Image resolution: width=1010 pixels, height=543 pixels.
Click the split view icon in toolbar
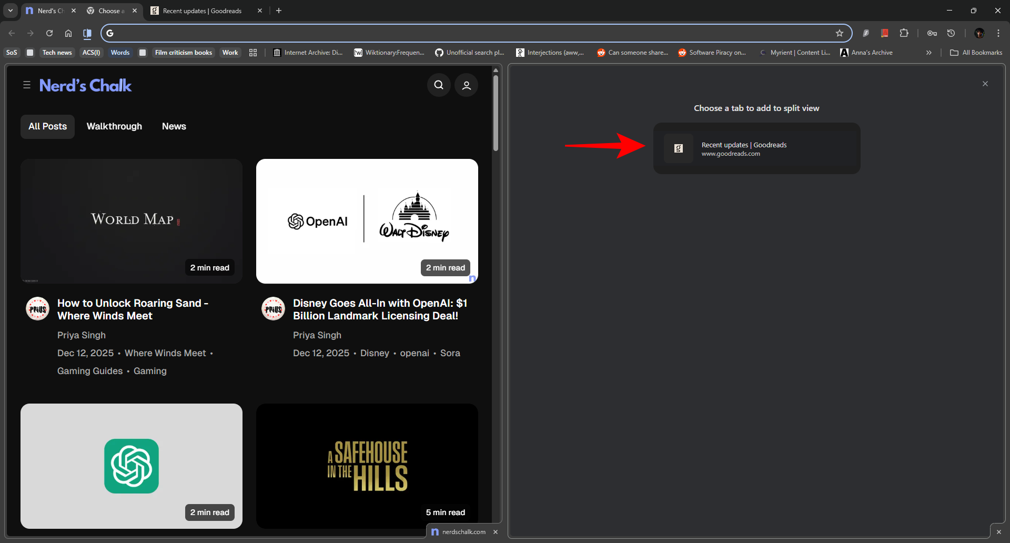87,33
